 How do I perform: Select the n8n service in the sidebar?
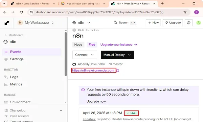point(10,42)
